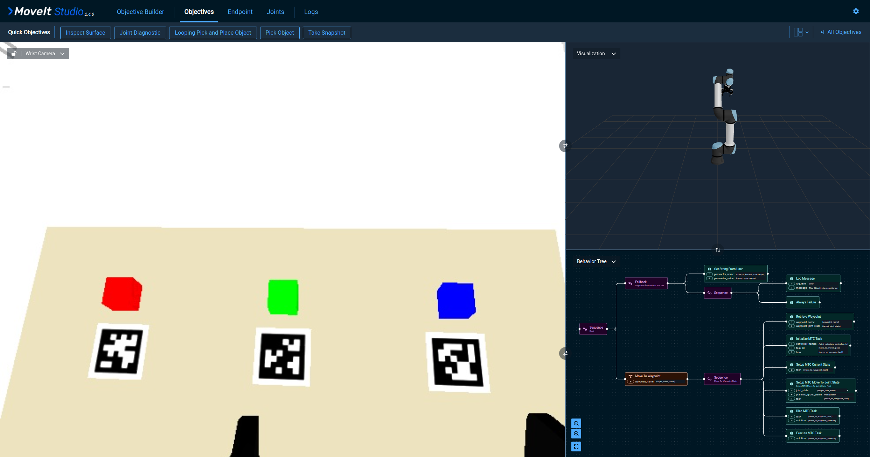
Task: Select the Fallback node
Action: point(646,283)
